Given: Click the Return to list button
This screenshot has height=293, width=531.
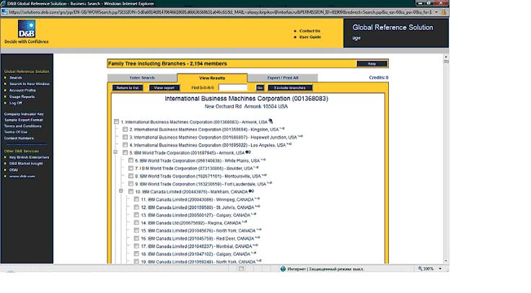Looking at the screenshot, I should 128,88.
